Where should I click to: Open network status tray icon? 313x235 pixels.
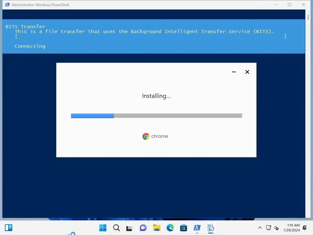point(268,228)
